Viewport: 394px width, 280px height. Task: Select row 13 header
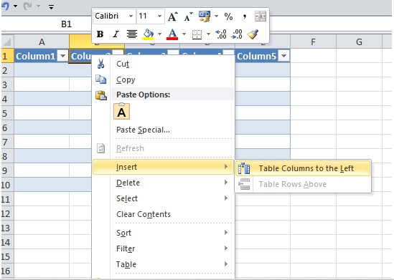[7, 228]
